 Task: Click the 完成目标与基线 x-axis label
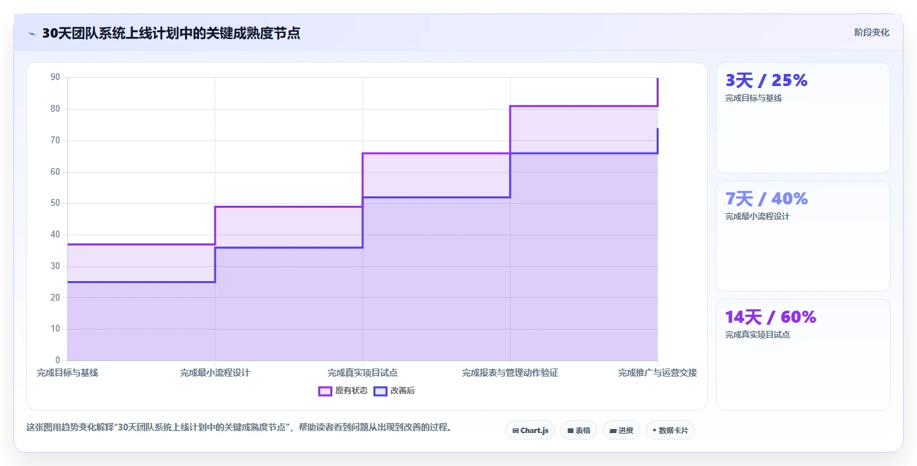[x=67, y=373]
